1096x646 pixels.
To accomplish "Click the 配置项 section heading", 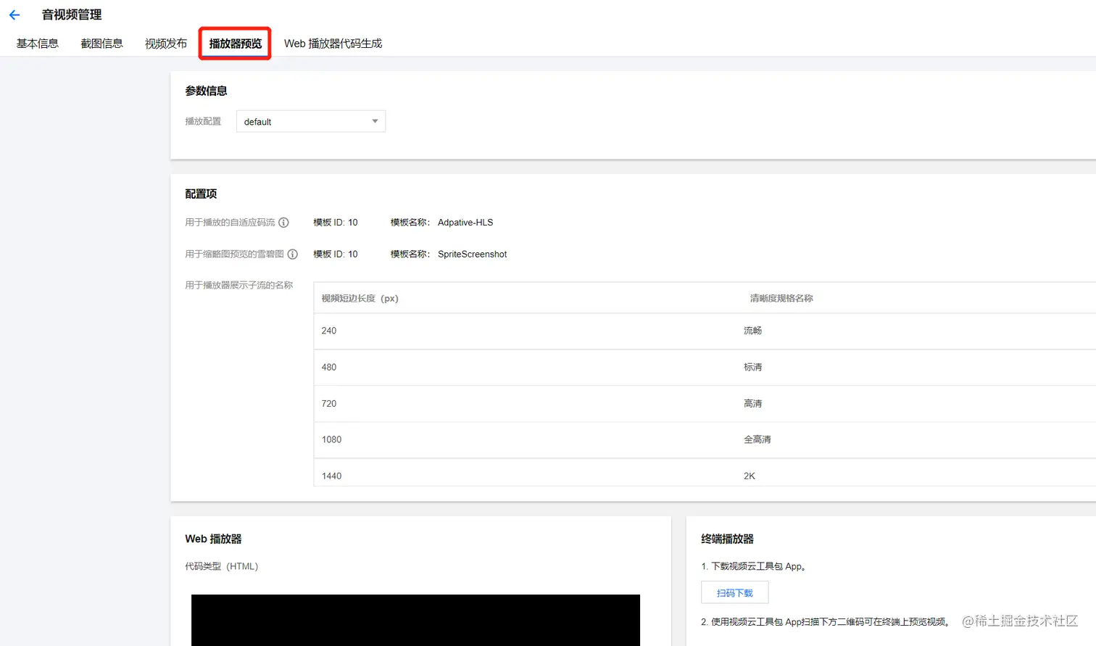I will (201, 194).
